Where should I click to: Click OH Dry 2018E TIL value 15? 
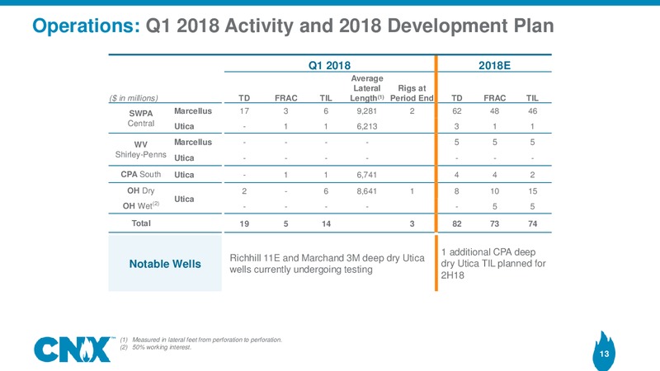point(532,191)
